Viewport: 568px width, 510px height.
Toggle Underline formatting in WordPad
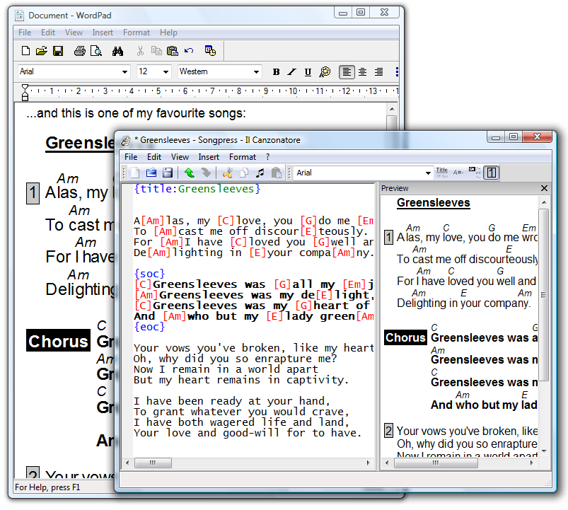coord(308,72)
